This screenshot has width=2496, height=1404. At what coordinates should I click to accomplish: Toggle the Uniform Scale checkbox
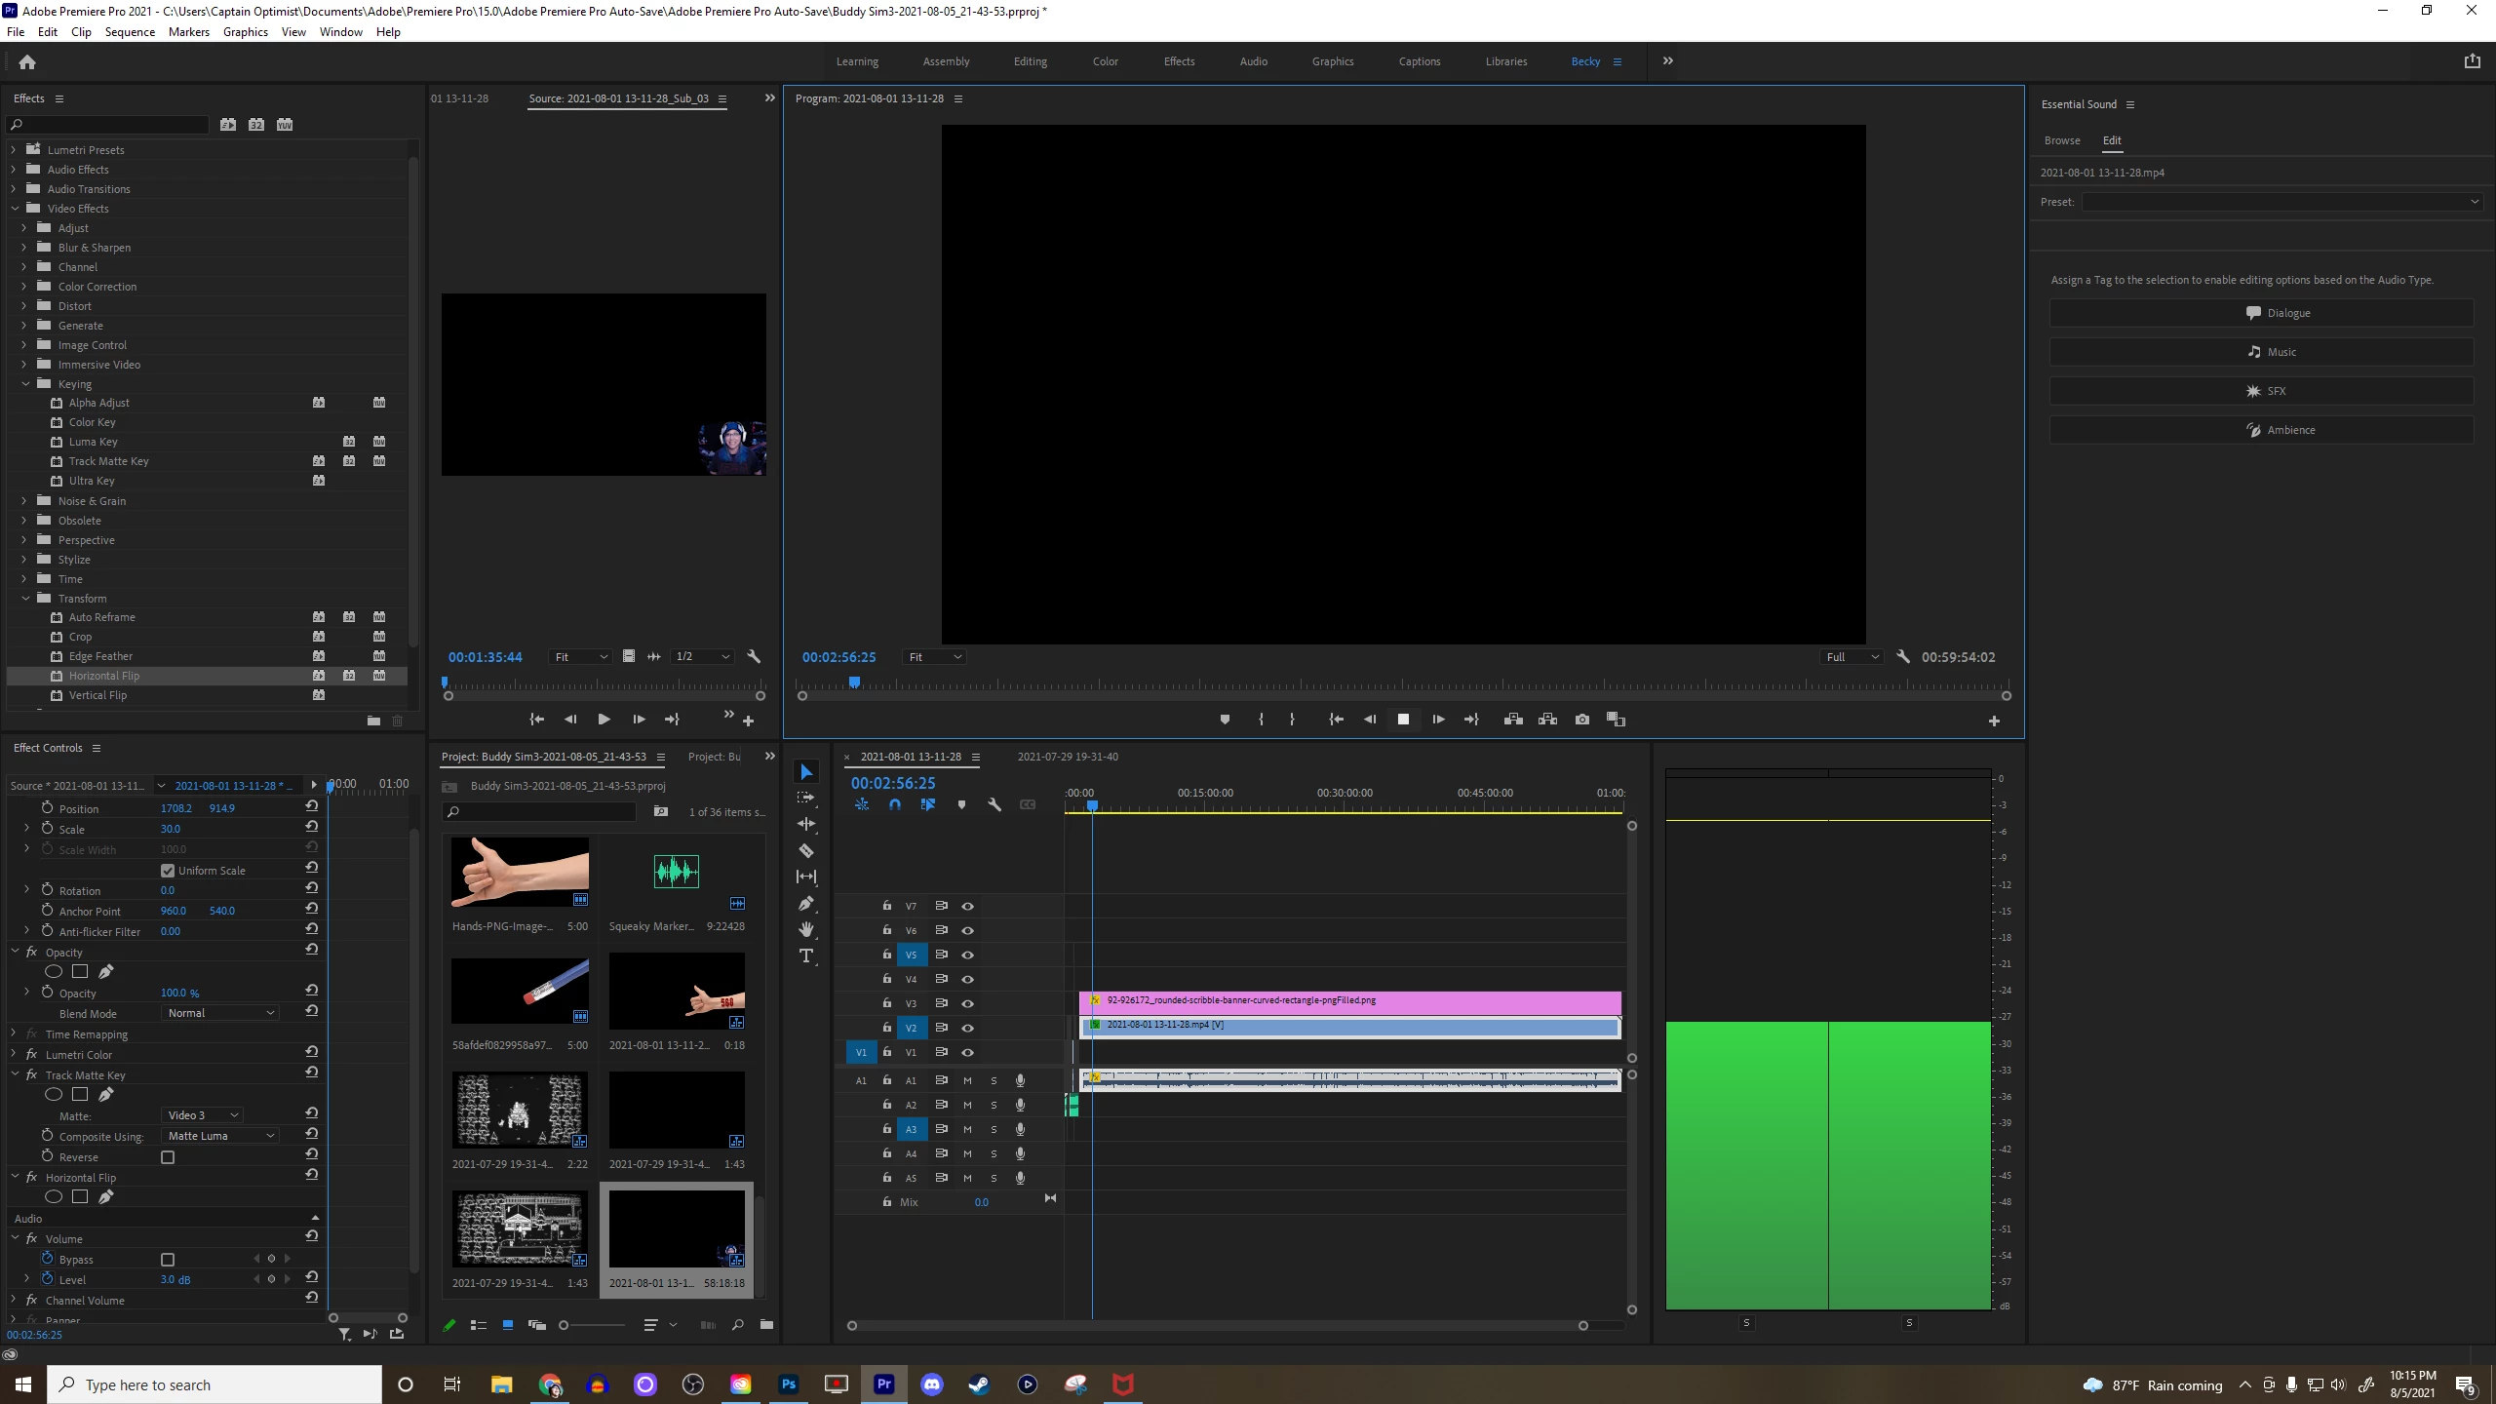click(168, 871)
